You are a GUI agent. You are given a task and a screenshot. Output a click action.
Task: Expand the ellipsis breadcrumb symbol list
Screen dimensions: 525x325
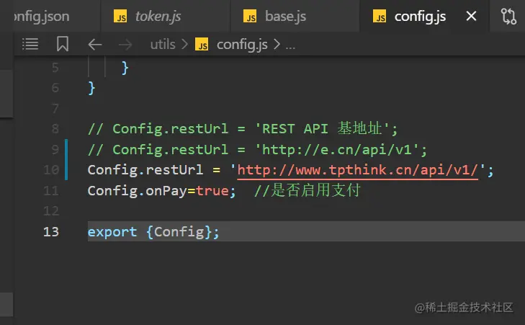coord(290,44)
